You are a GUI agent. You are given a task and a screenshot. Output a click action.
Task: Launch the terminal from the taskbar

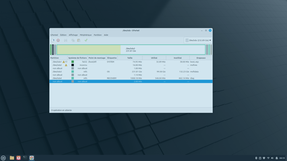click(25, 158)
